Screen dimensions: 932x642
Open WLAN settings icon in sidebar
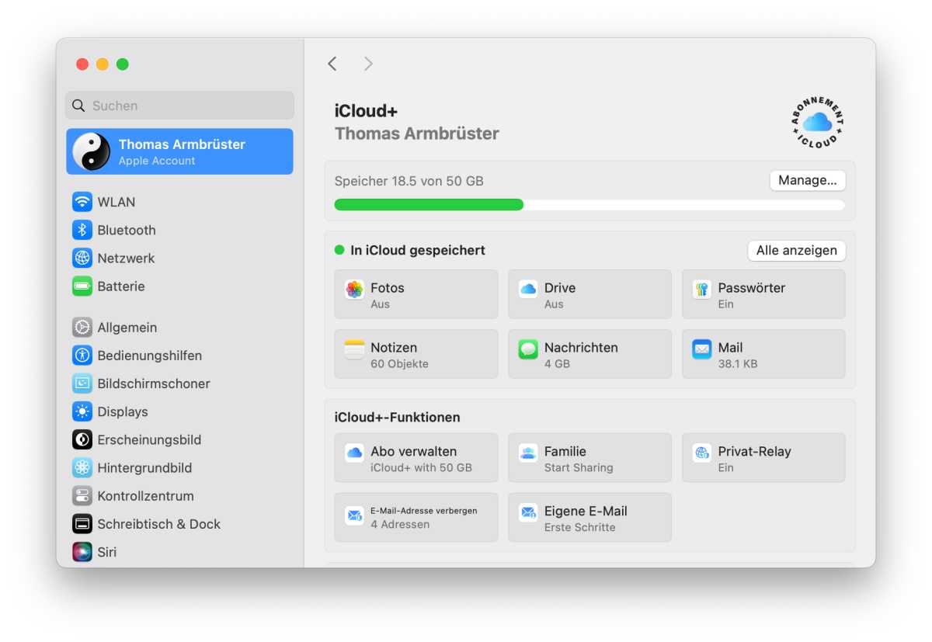click(x=82, y=202)
